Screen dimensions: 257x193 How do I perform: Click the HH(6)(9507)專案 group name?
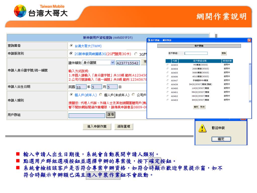coord(201,96)
